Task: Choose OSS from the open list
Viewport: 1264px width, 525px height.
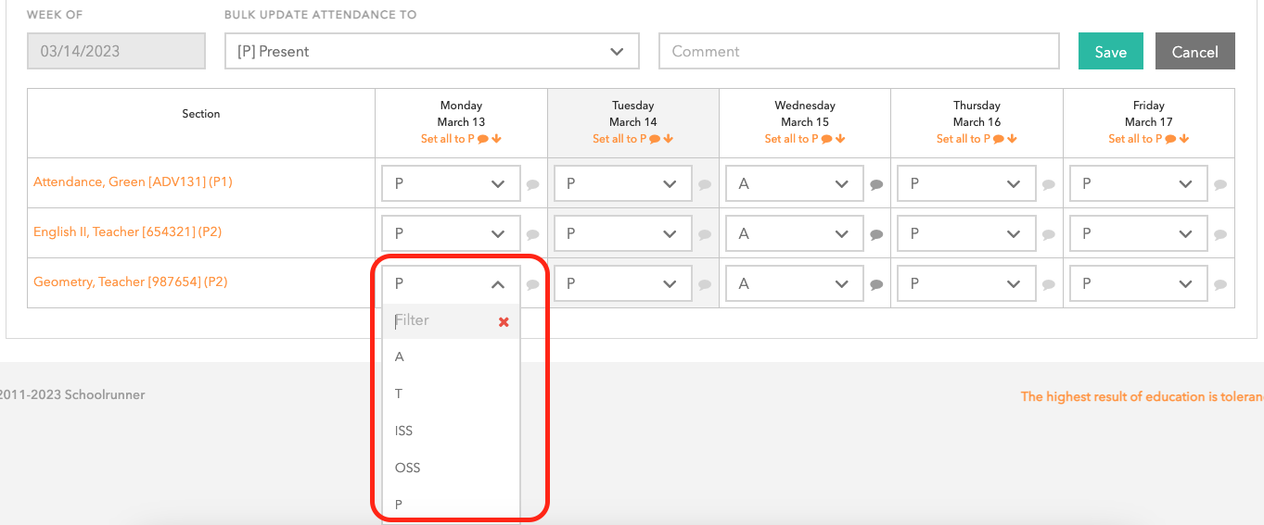Action: tap(408, 468)
